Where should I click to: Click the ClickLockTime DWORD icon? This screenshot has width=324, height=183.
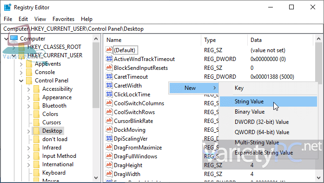109,95
